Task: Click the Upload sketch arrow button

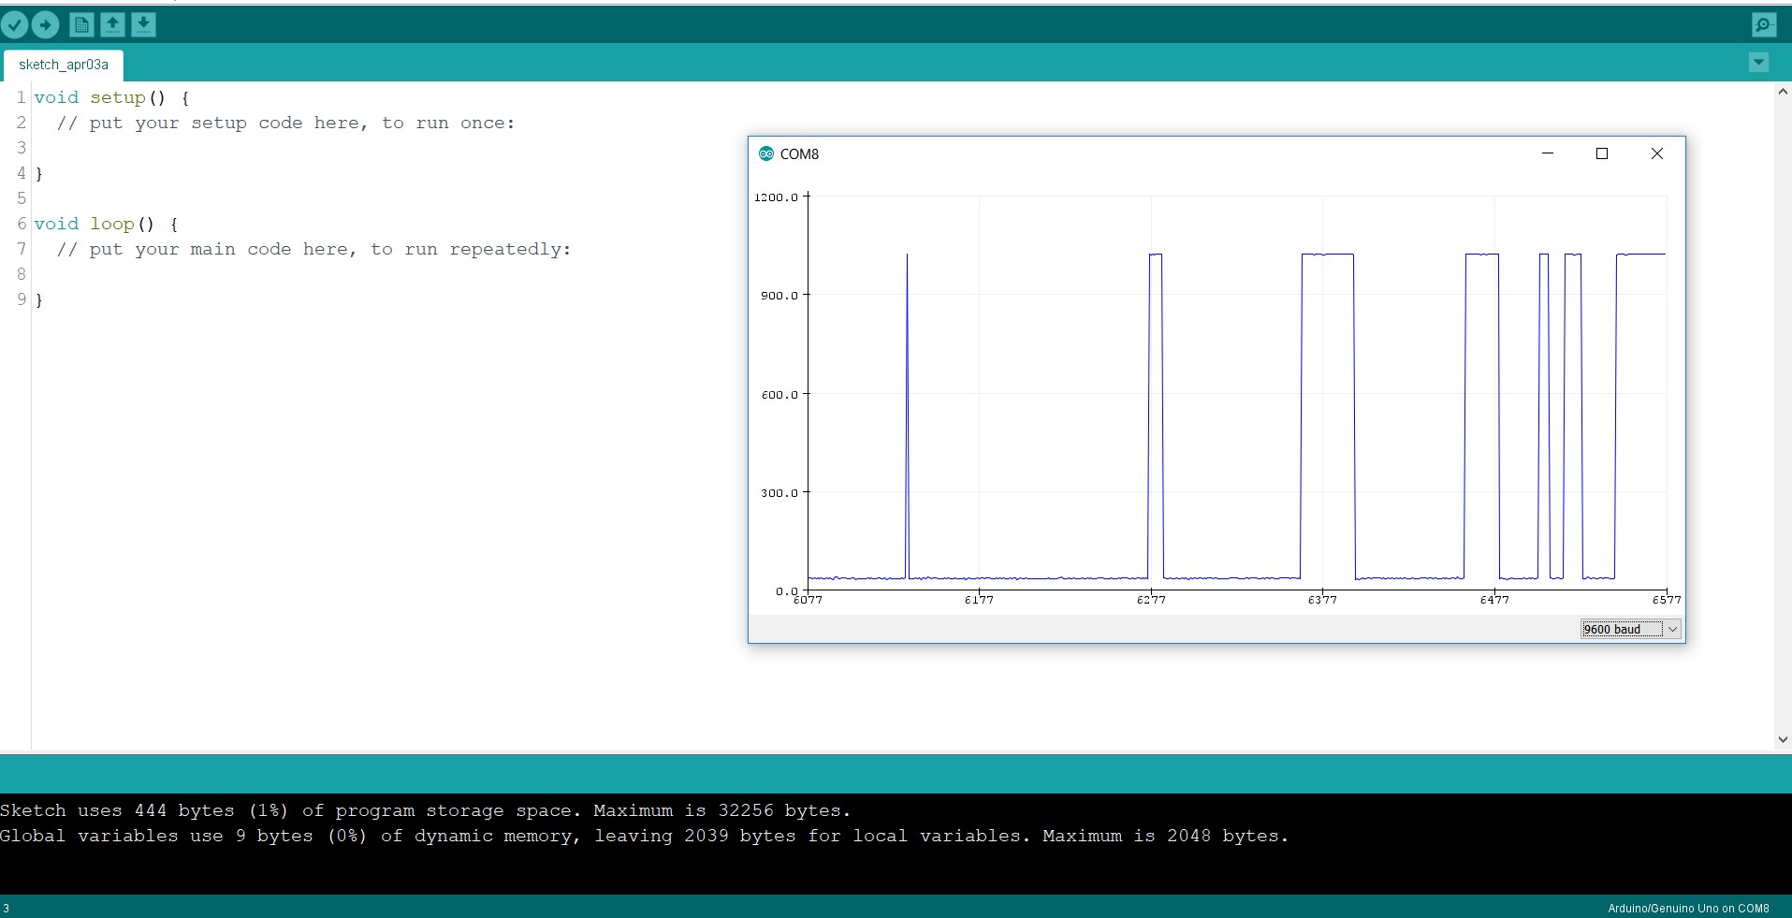Action: [45, 25]
